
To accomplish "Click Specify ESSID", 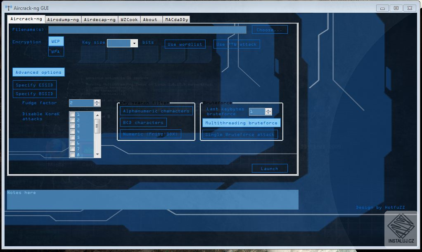I will (34, 85).
